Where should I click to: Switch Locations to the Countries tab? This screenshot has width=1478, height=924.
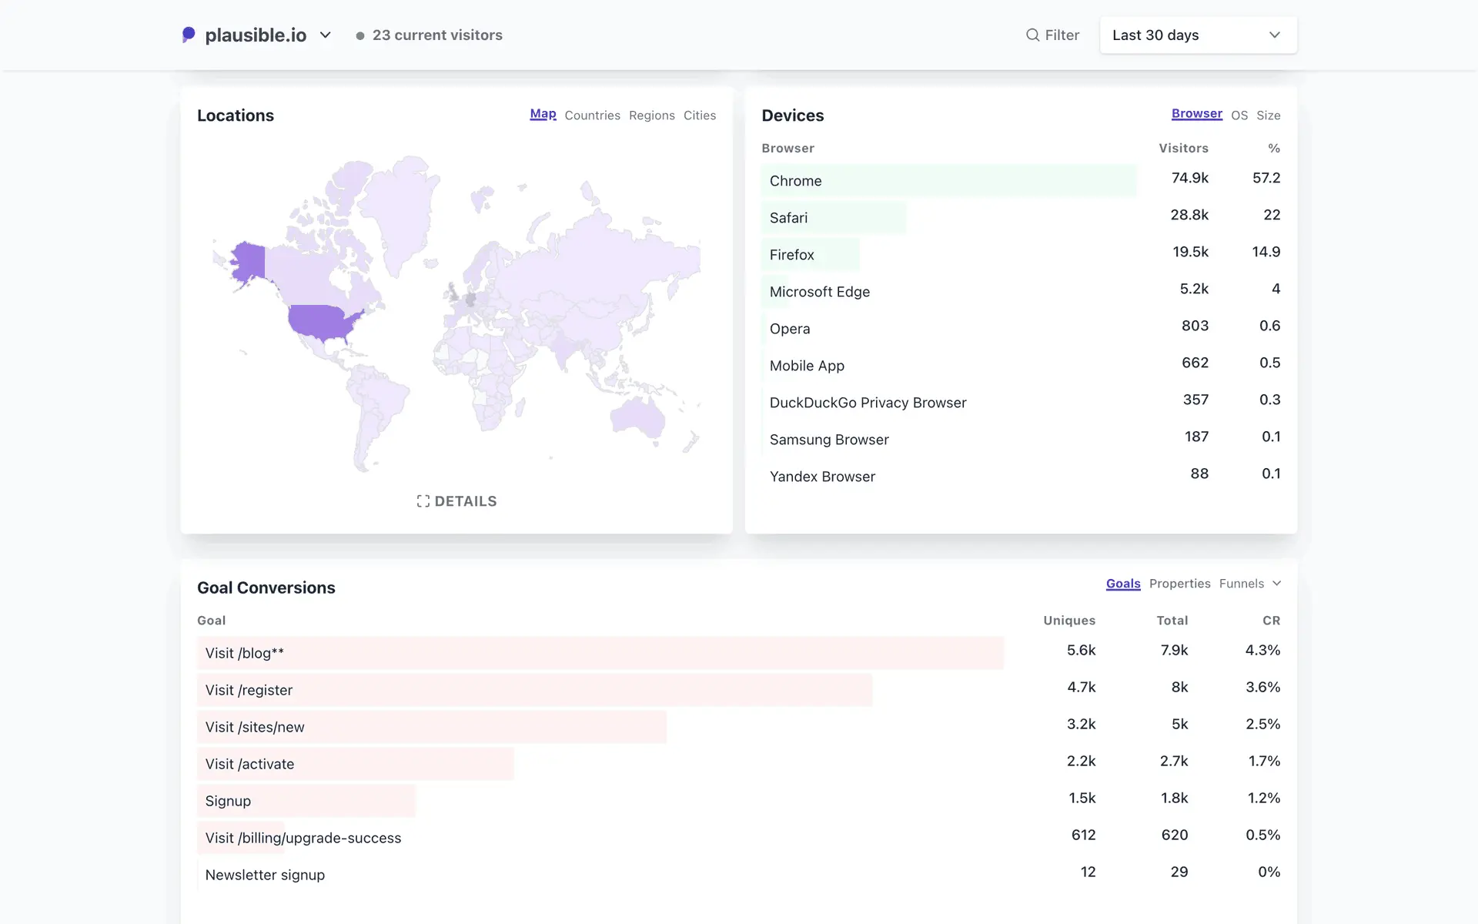pyautogui.click(x=591, y=115)
